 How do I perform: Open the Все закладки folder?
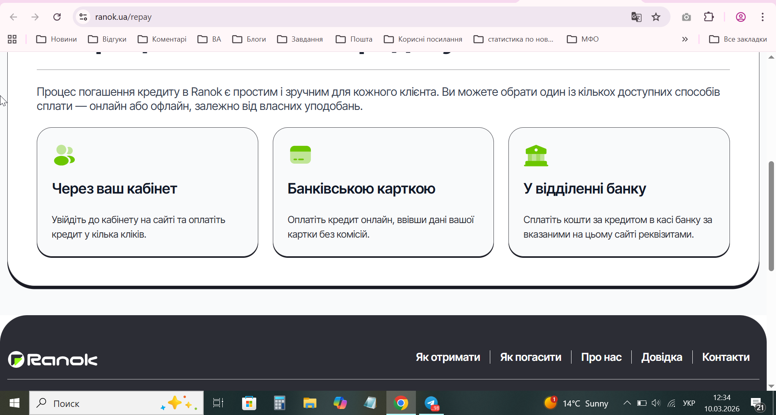pyautogui.click(x=738, y=39)
